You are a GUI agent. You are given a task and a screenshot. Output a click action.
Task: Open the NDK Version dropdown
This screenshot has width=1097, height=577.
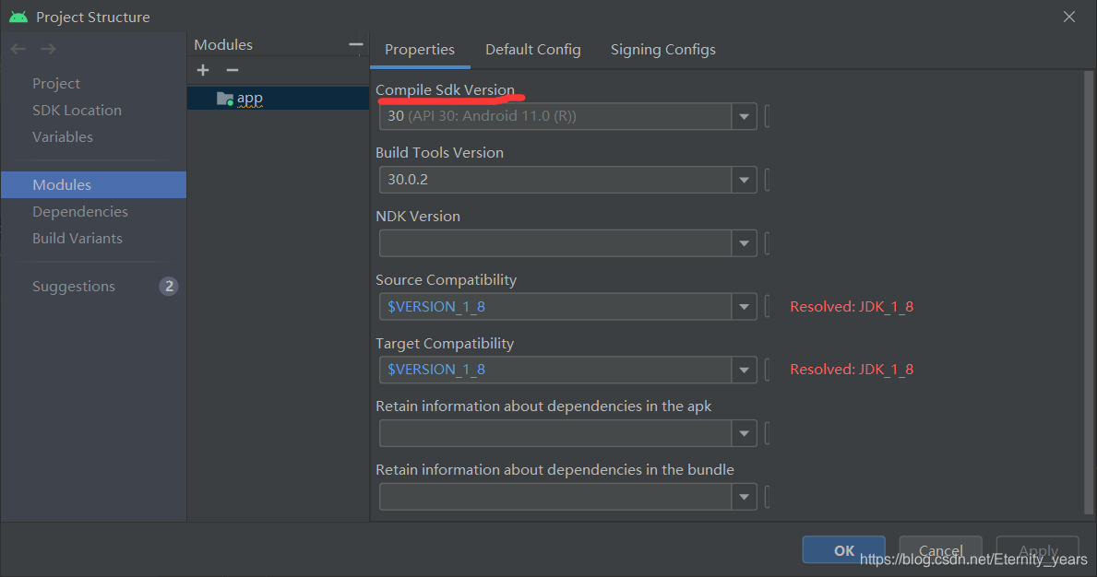744,243
